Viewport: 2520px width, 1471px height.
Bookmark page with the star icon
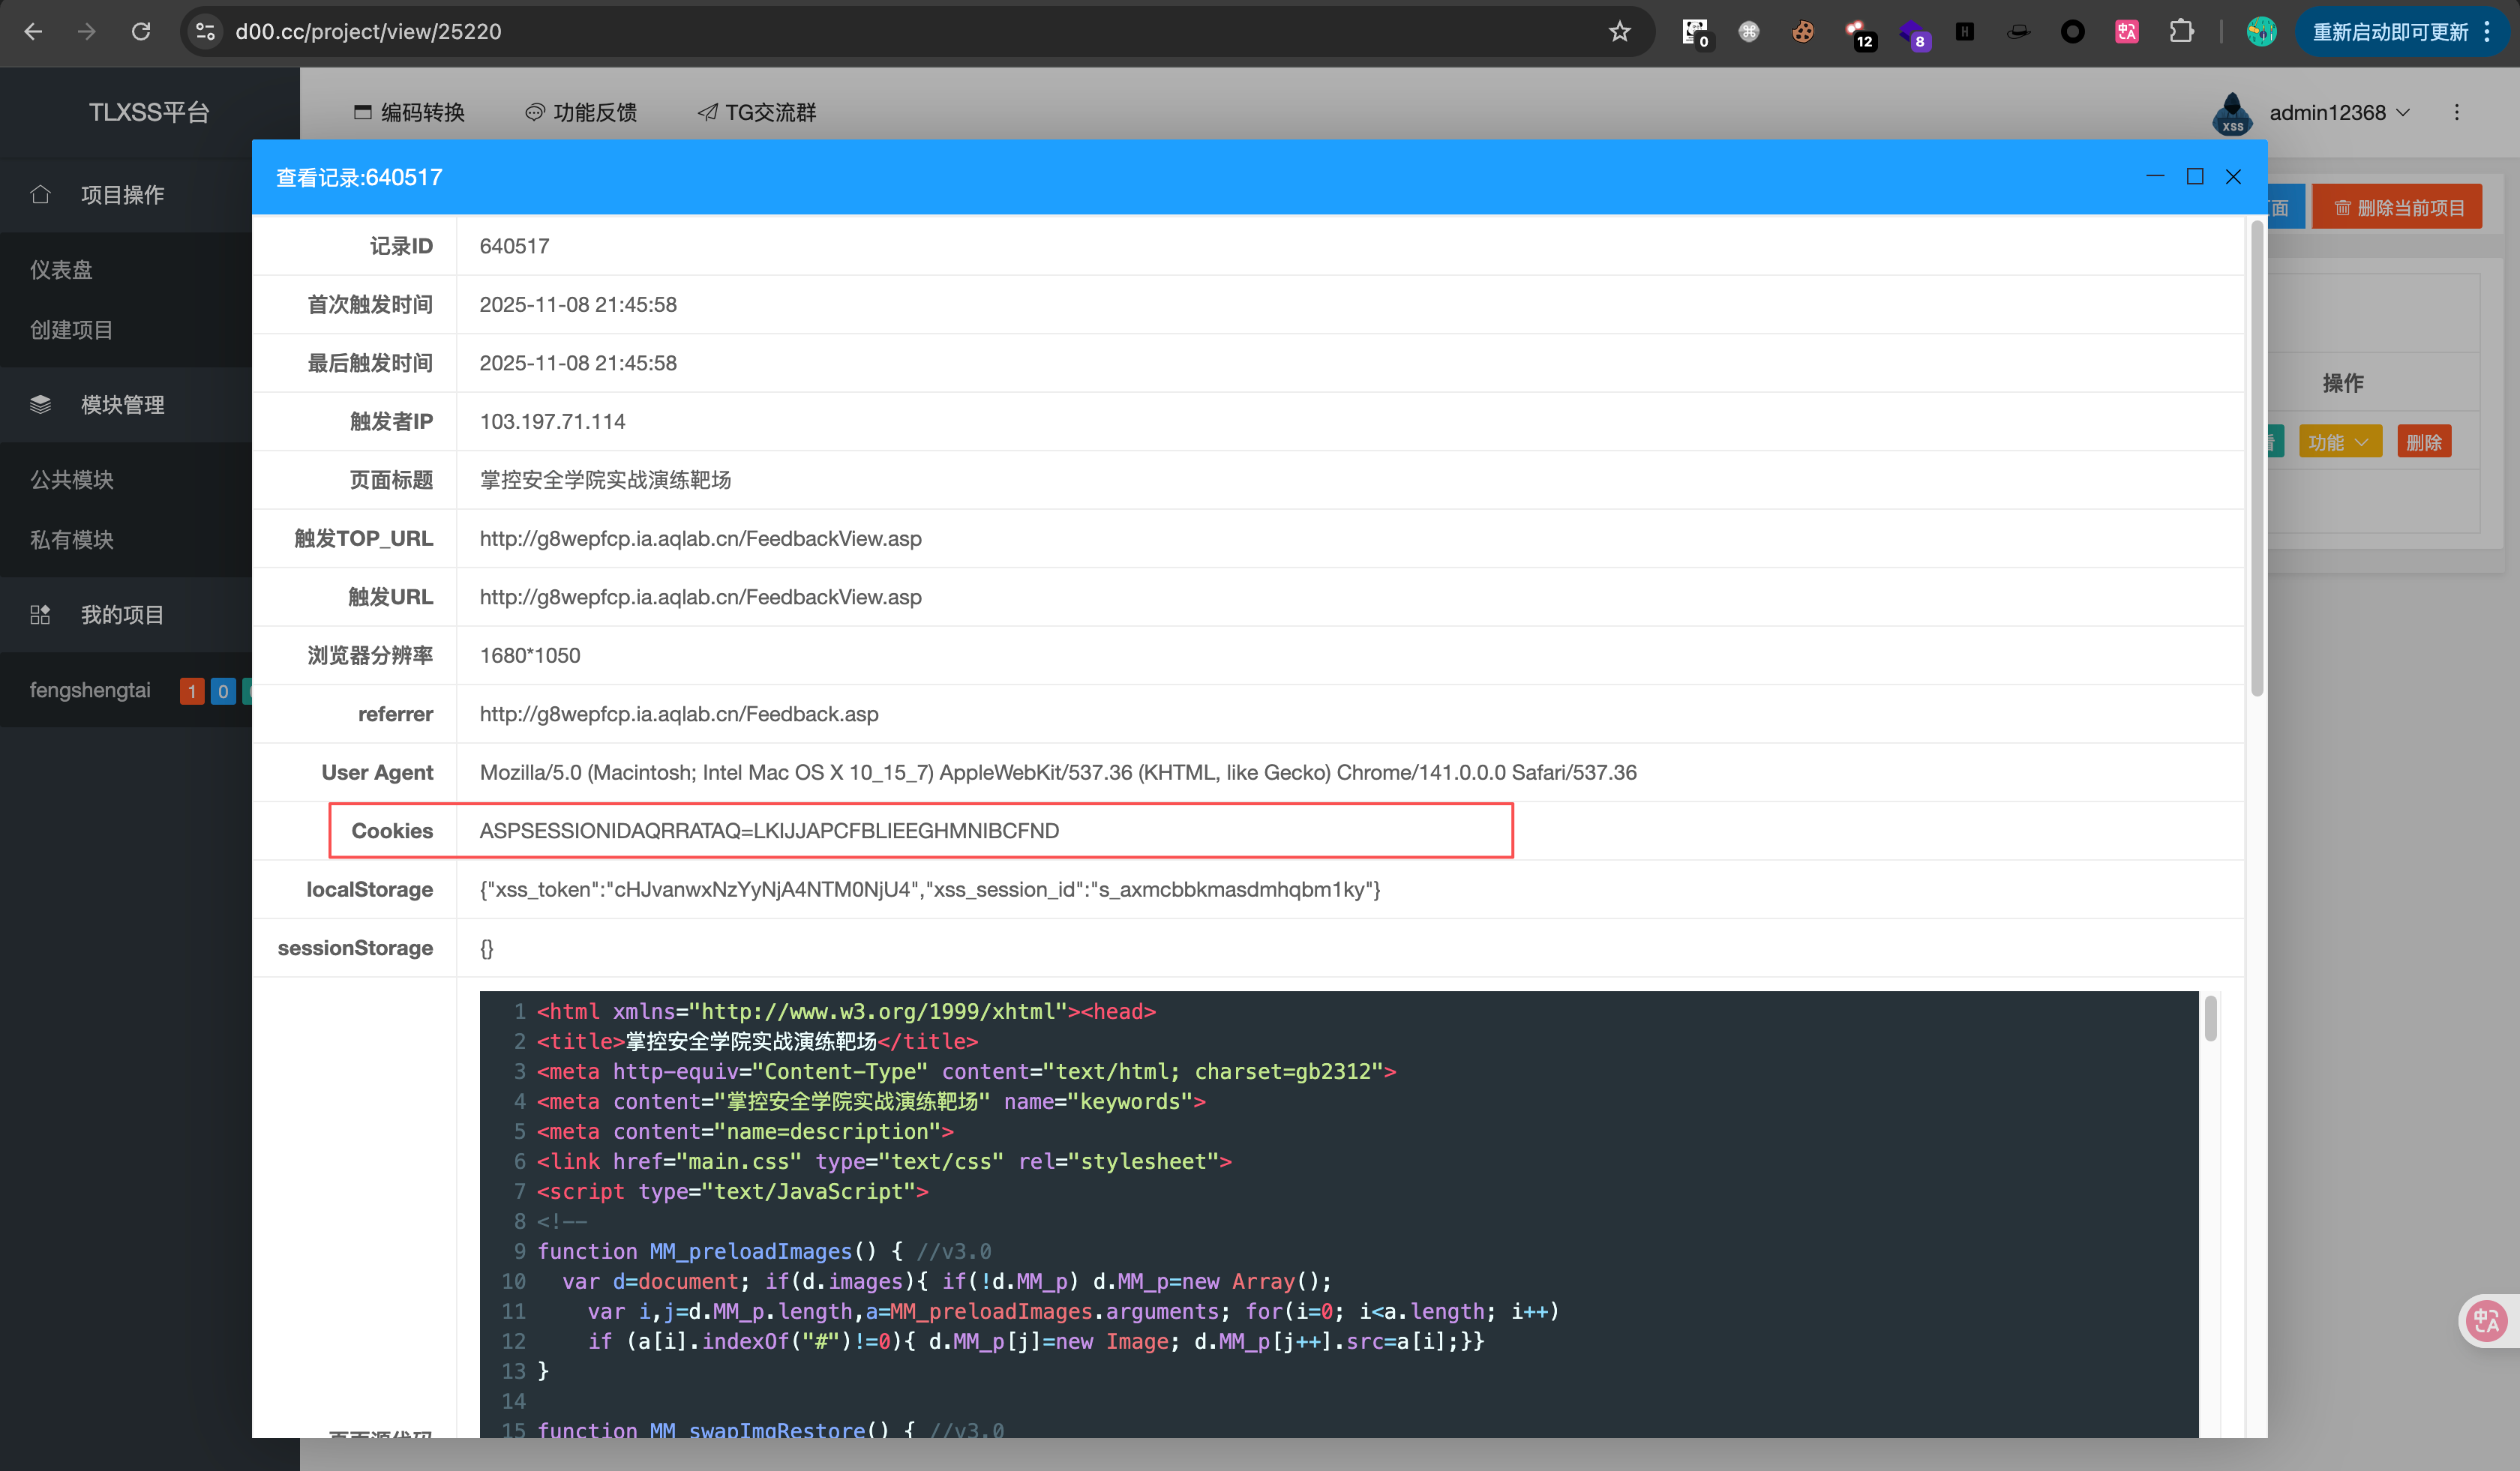(1619, 31)
